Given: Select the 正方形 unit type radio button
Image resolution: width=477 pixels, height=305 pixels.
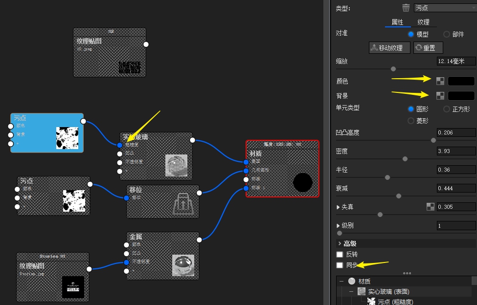Looking at the screenshot, I should click(x=445, y=109).
